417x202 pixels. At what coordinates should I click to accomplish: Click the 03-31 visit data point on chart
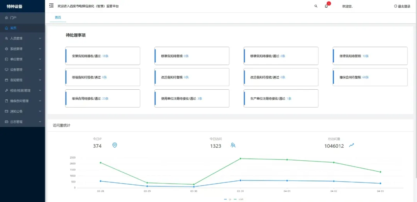point(240,159)
